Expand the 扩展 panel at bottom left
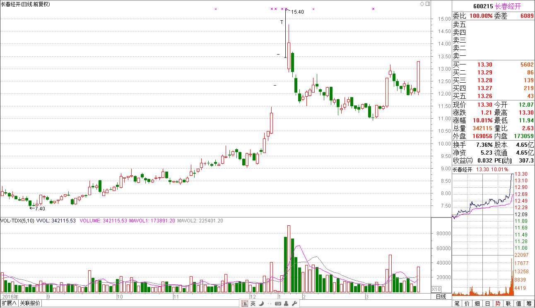Screen dimensions: 535x308 click(x=9, y=303)
